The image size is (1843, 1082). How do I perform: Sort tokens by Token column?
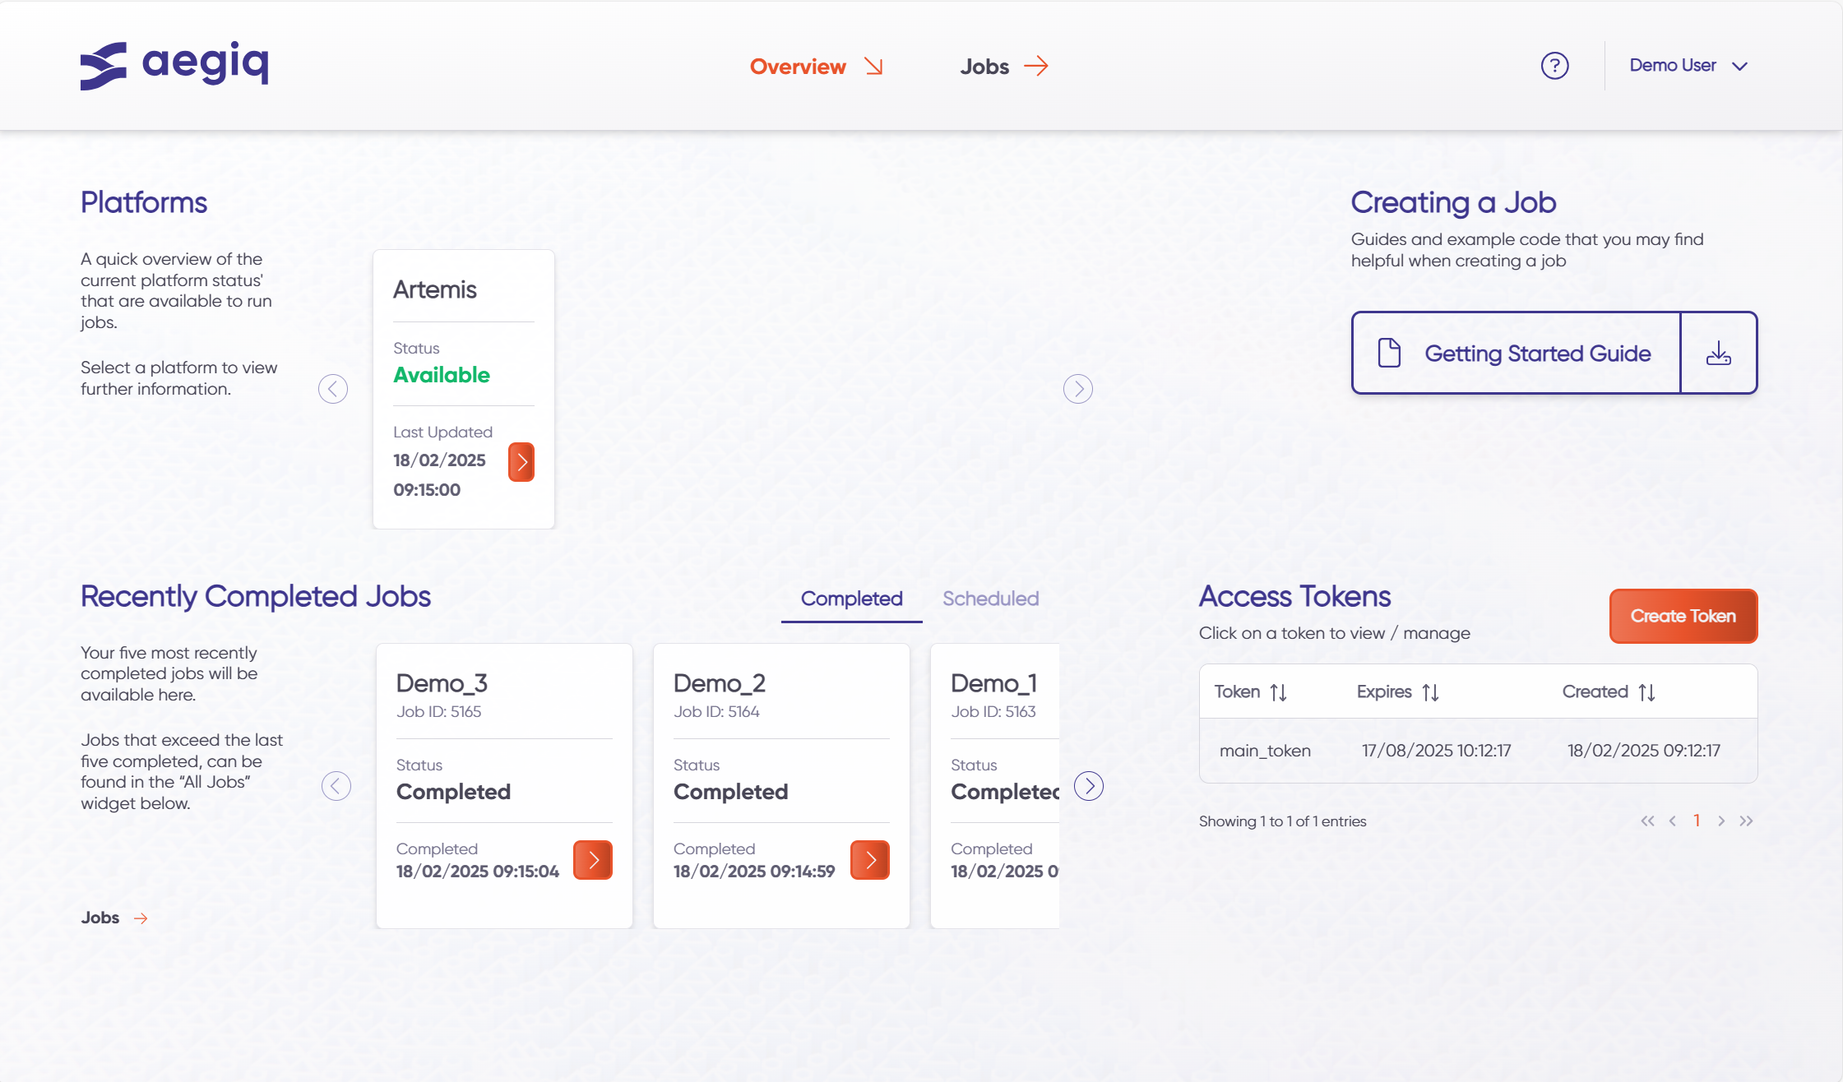point(1278,692)
